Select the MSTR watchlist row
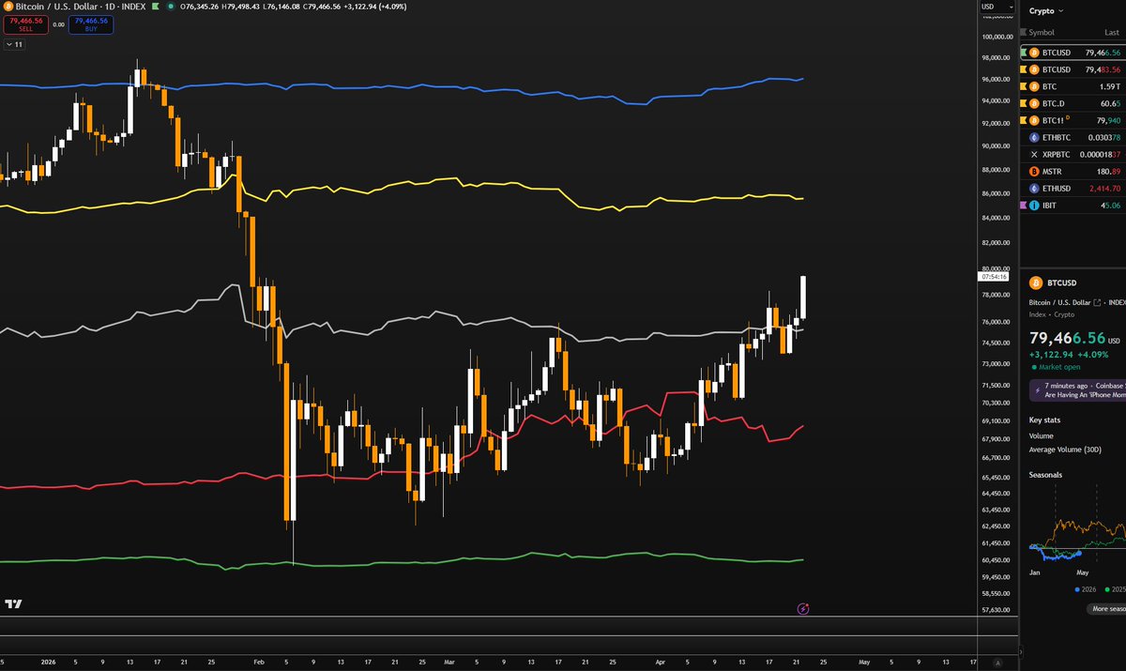 pyautogui.click(x=1073, y=171)
